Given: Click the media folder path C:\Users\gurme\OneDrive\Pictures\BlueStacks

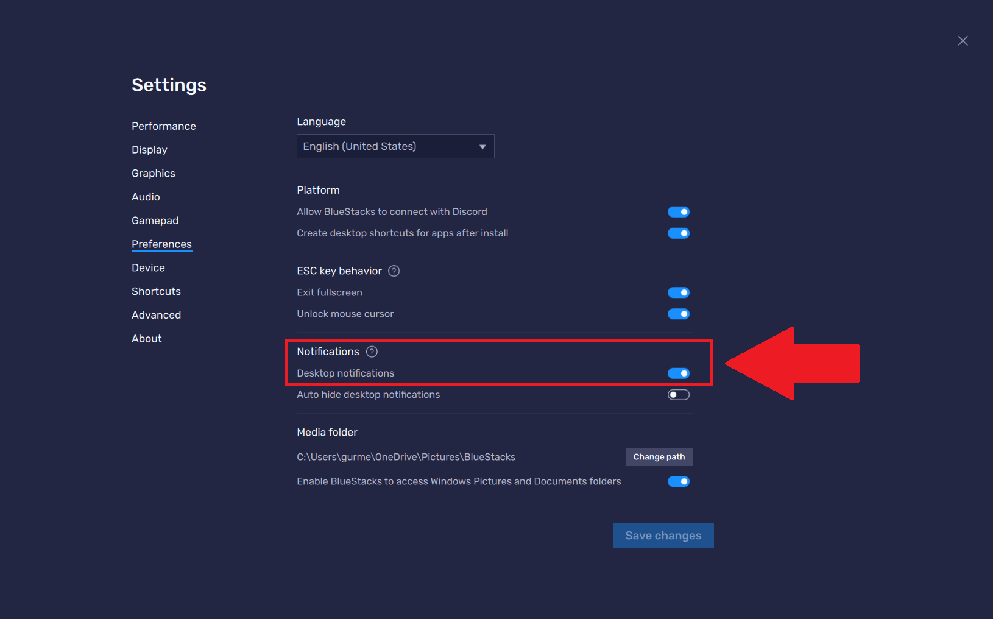Looking at the screenshot, I should [x=406, y=457].
